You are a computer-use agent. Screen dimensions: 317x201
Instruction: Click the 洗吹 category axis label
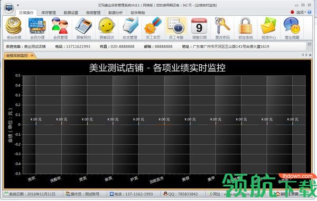32,179
